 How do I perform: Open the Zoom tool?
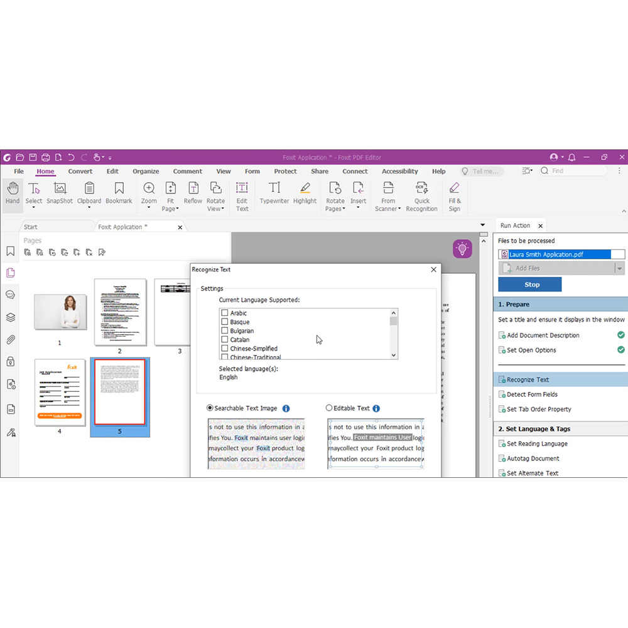point(149,195)
